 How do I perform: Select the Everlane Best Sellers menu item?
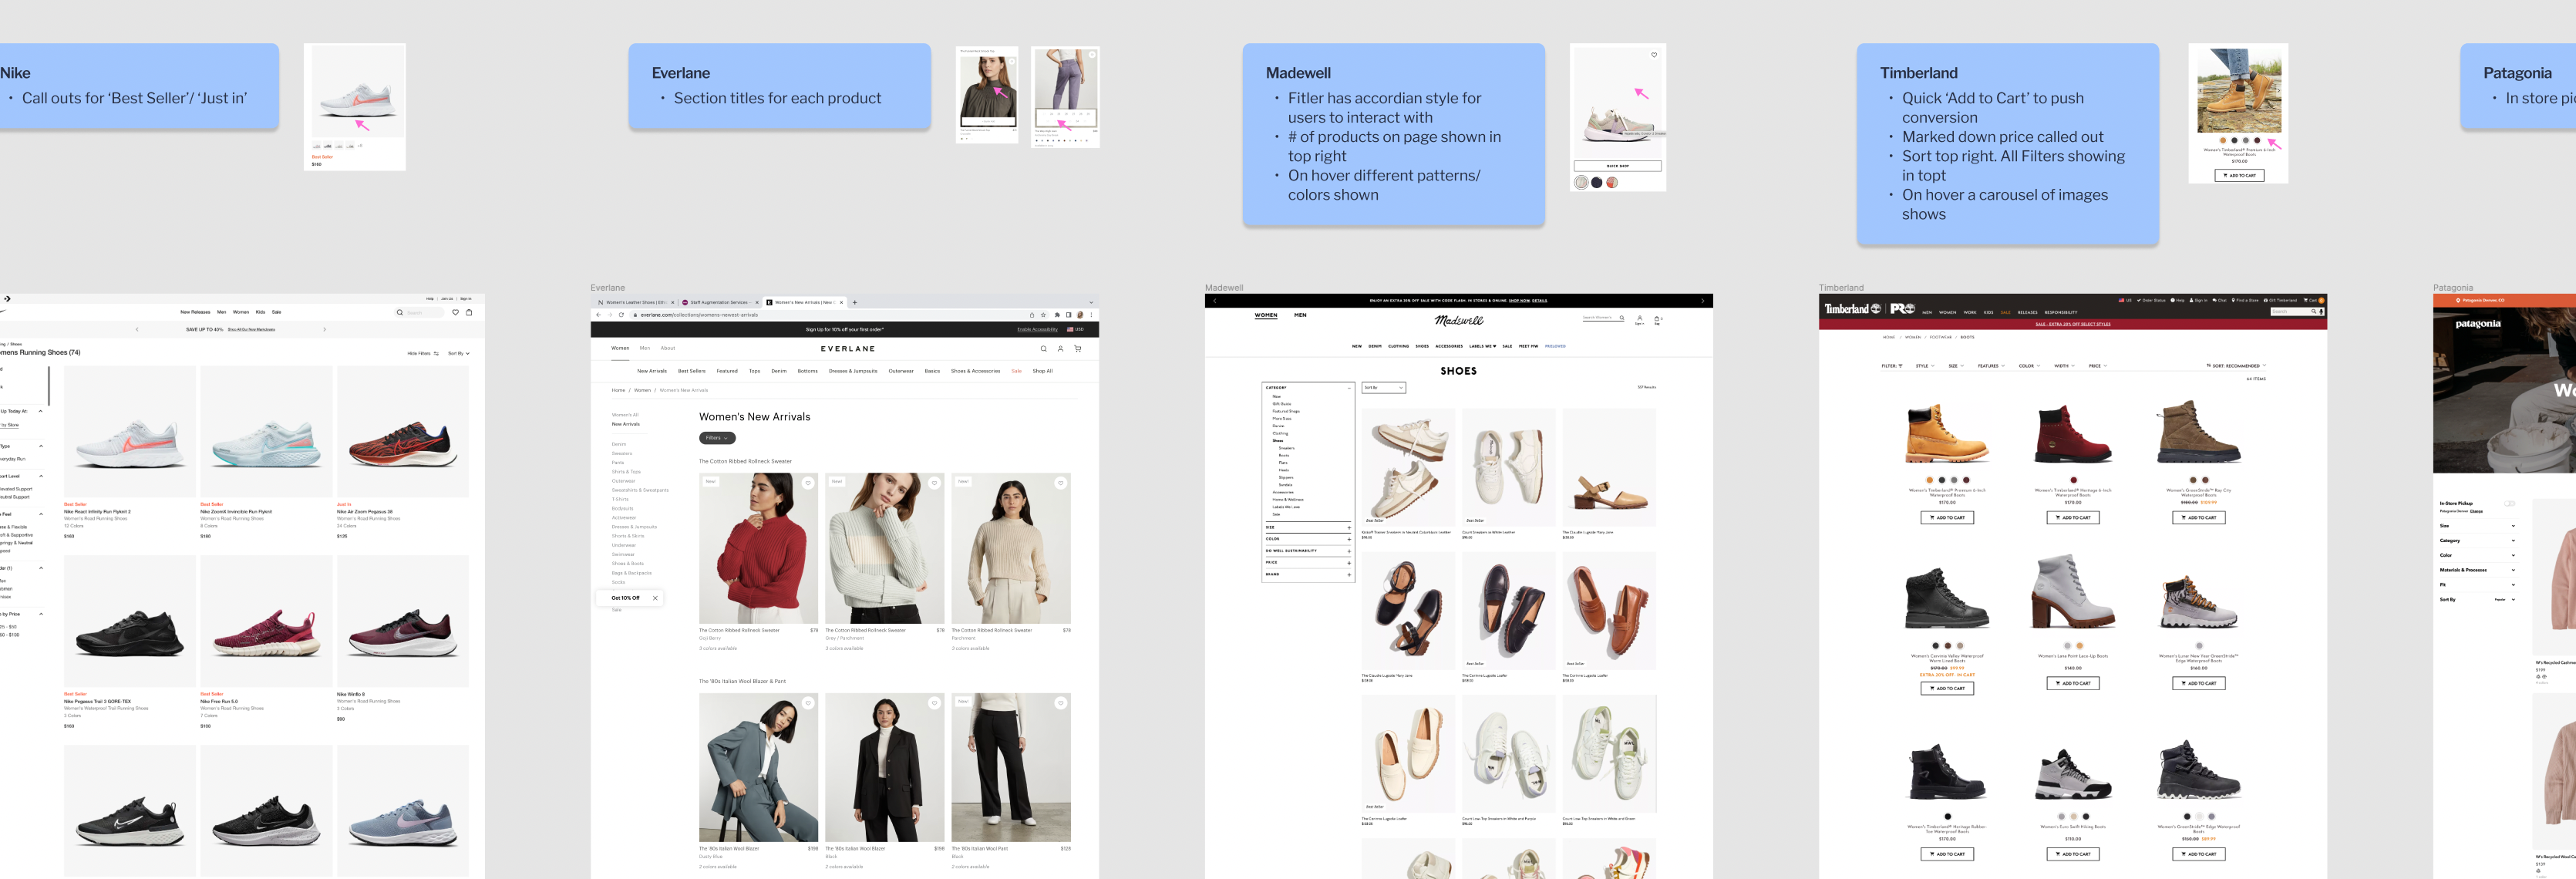691,371
